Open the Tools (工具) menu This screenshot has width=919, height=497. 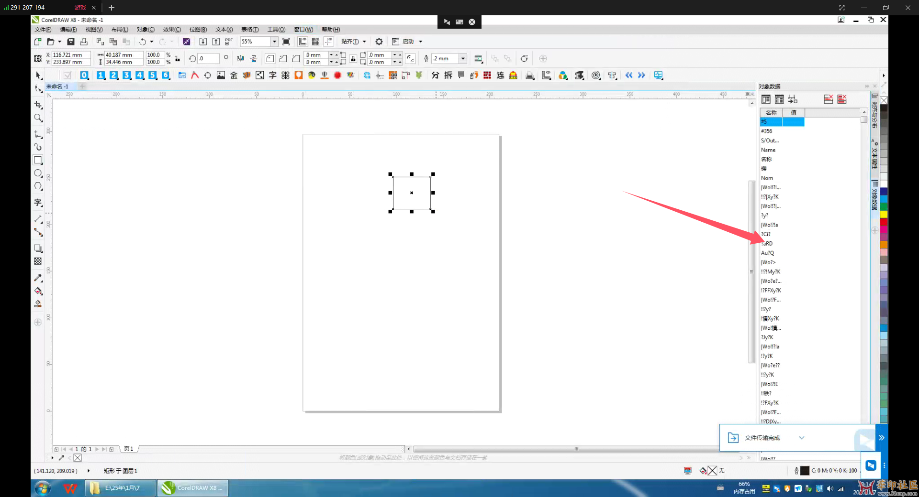coord(276,30)
